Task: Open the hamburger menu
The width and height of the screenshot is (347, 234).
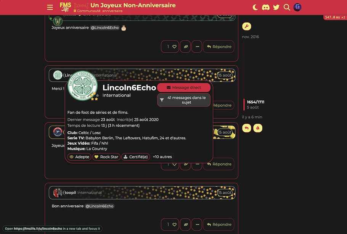Action: point(50,7)
